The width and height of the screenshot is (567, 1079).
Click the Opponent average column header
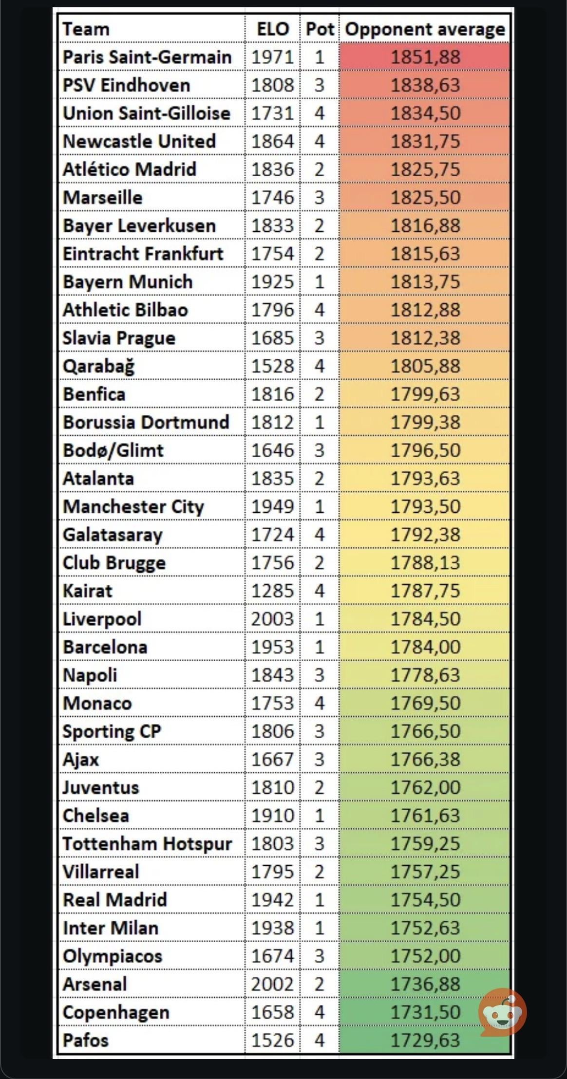click(425, 29)
